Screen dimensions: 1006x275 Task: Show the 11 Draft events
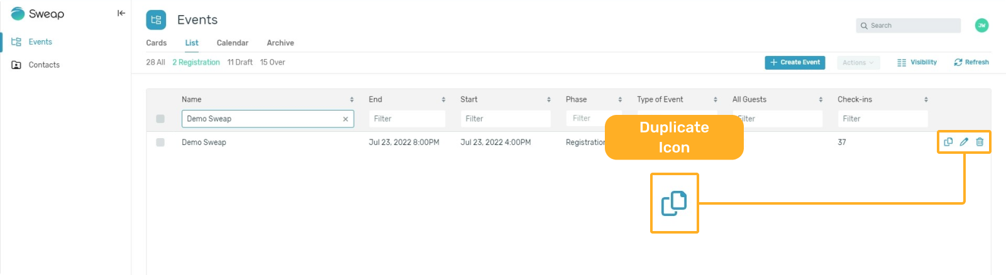[x=240, y=62]
